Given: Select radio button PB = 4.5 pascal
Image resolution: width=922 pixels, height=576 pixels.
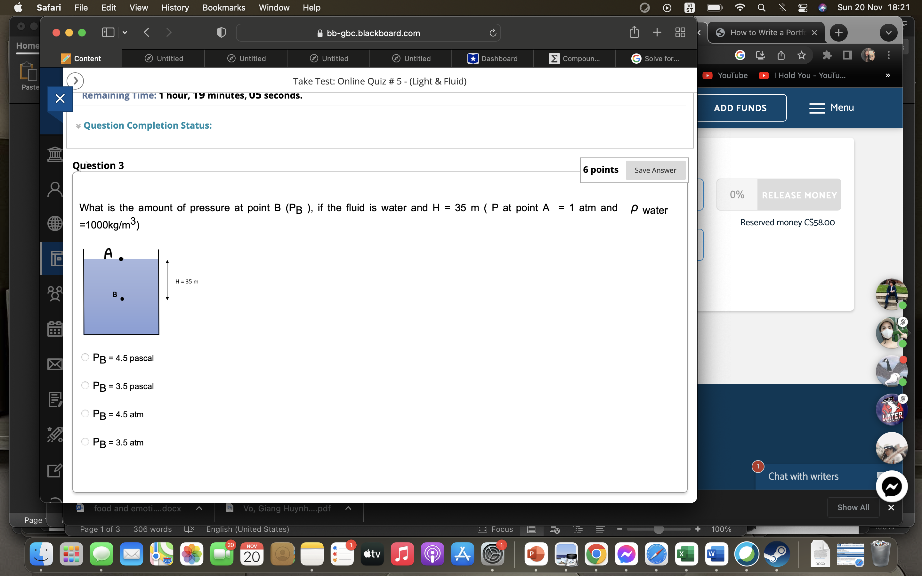Looking at the screenshot, I should [x=85, y=358].
